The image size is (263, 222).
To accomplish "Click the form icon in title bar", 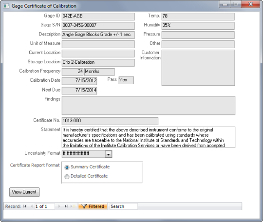I will pyautogui.click(x=6, y=6).
